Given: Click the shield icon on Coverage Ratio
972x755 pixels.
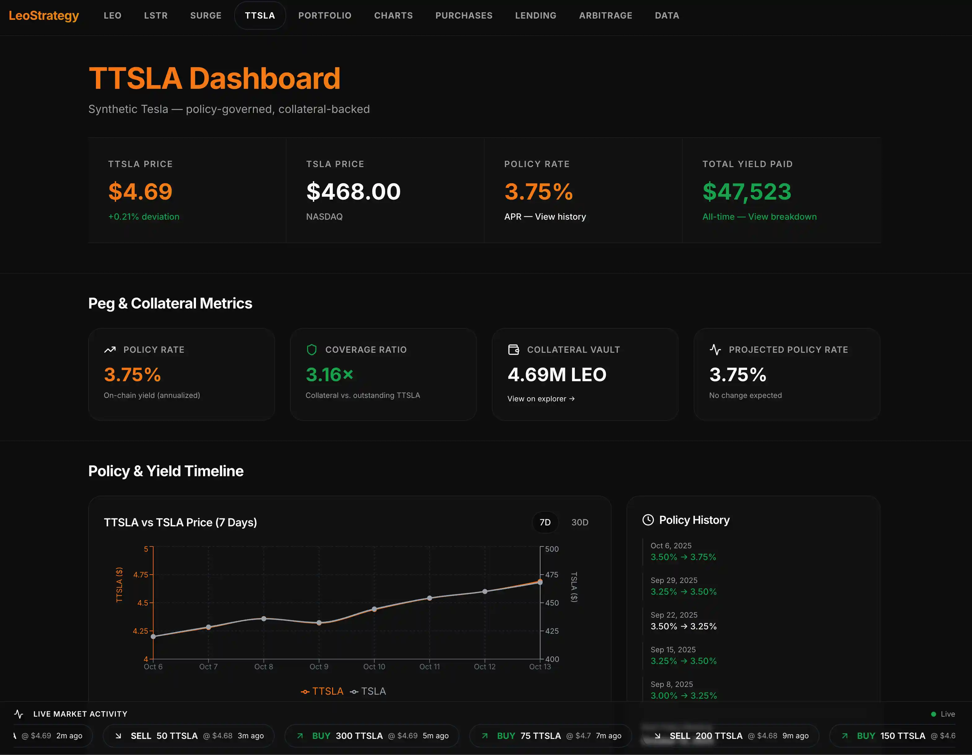Looking at the screenshot, I should click(311, 350).
